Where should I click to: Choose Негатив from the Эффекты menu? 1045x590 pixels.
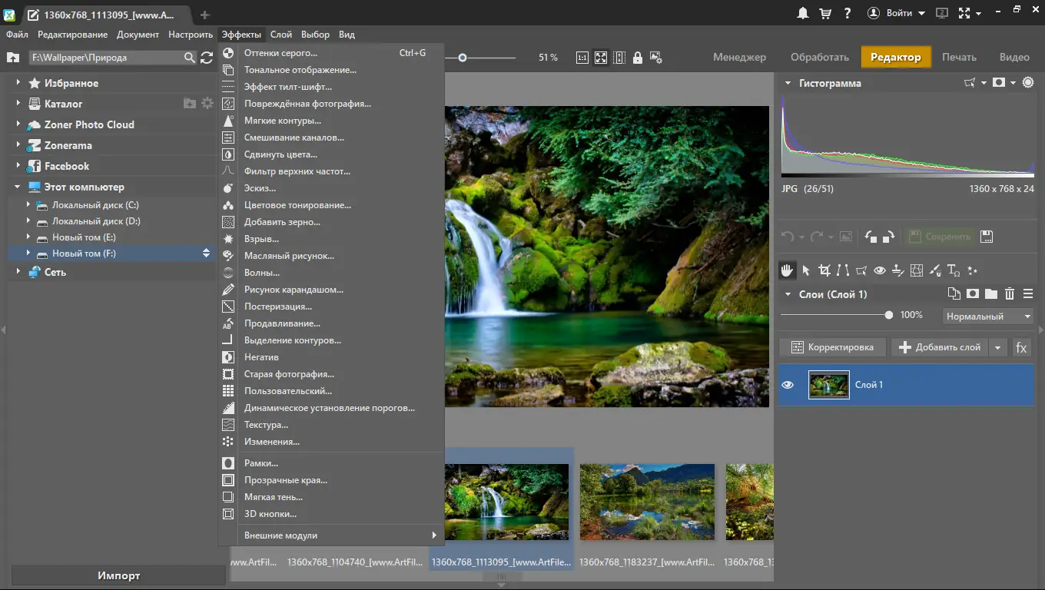click(261, 357)
